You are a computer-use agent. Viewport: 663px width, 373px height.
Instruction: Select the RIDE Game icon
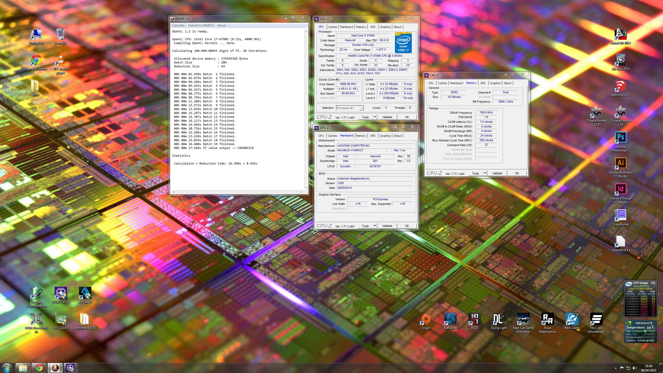tap(572, 321)
